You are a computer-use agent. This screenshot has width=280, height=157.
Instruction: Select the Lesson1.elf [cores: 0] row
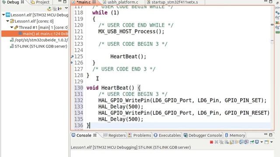[32, 21]
